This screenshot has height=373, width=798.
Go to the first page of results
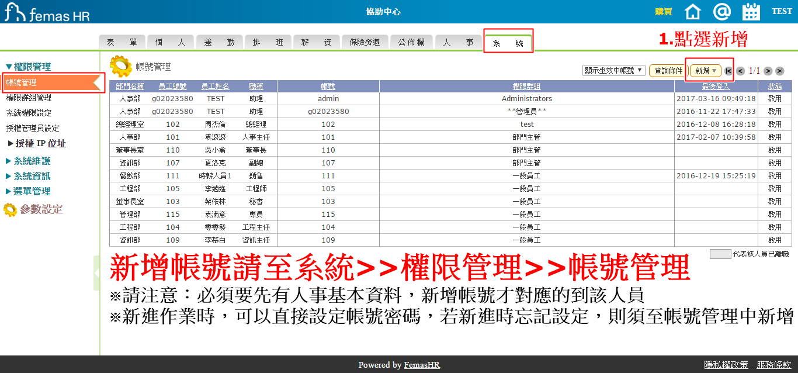[728, 71]
